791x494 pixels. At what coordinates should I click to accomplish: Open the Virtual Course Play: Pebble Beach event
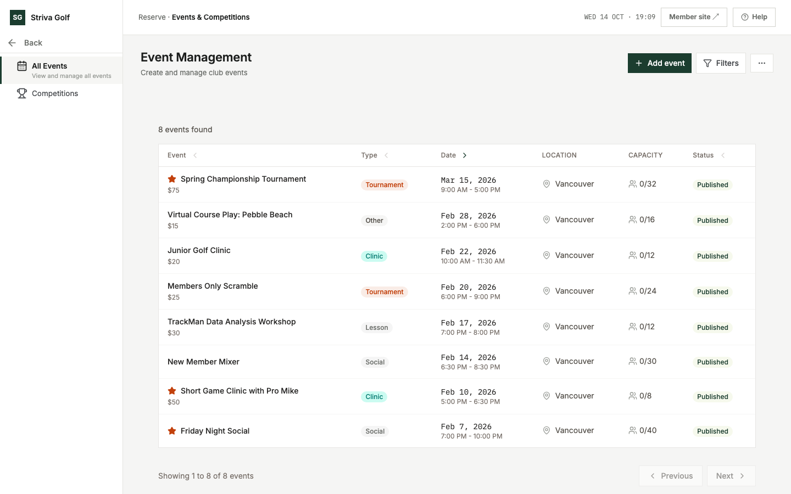tap(230, 215)
